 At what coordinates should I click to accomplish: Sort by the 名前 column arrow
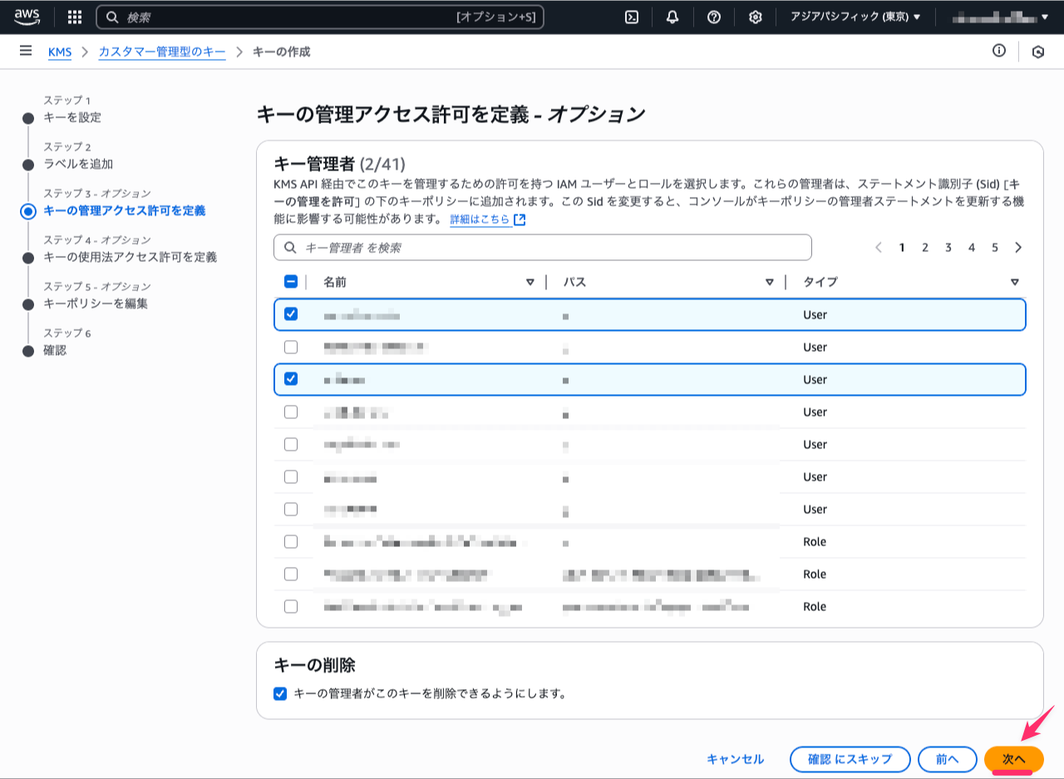point(530,282)
